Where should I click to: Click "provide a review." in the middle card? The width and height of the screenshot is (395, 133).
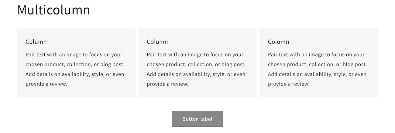pos(167,84)
